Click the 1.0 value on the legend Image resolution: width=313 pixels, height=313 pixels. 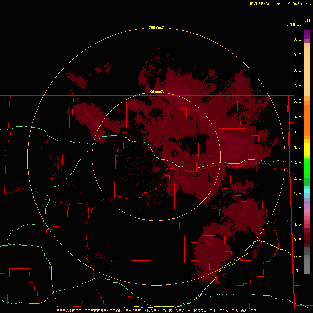297,209
